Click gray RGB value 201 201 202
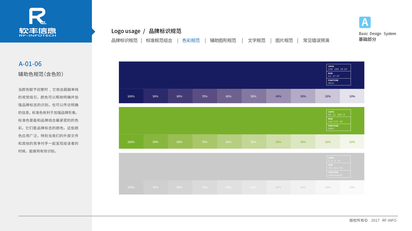Viewport: 412px width, 231px height. coord(336,168)
